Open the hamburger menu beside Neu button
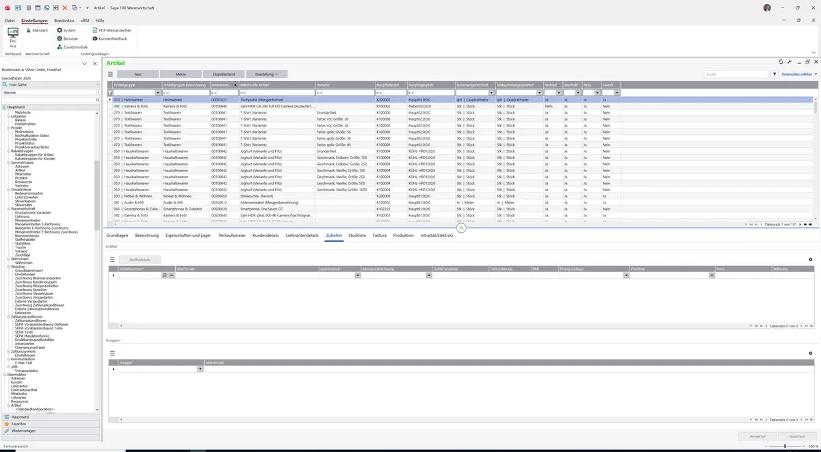Screen dimensions: 821x452 tap(110, 74)
